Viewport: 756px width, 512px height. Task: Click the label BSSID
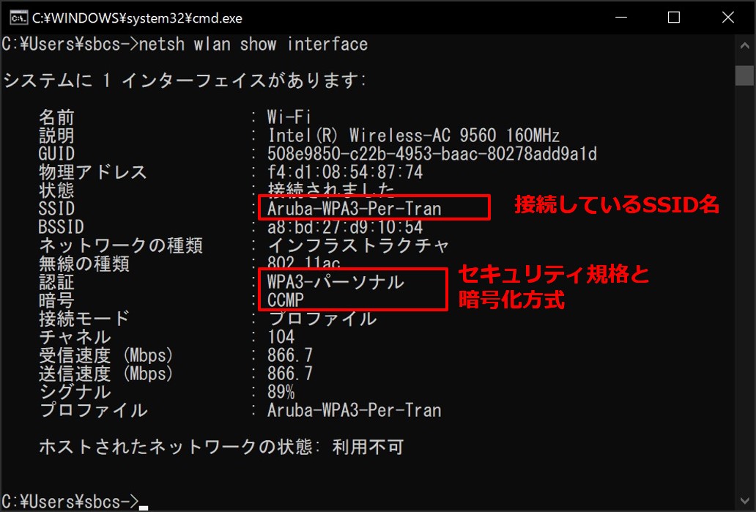coord(62,227)
